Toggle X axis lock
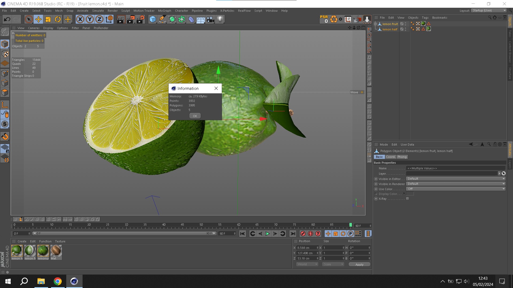513x288 pixels. (x=80, y=19)
